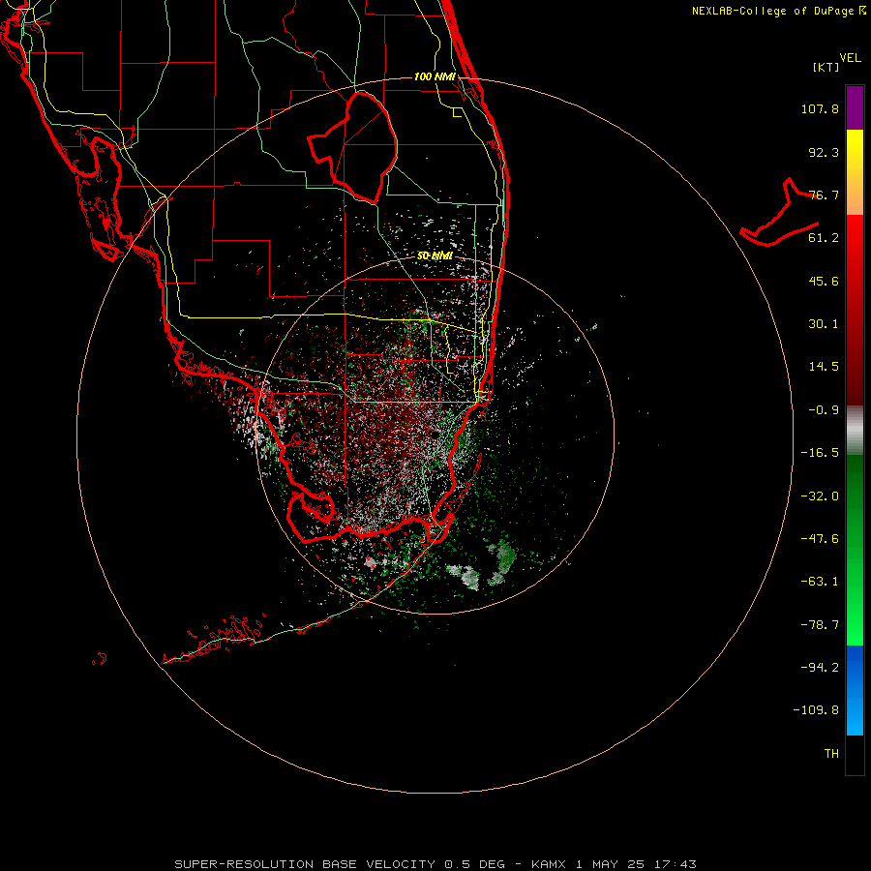This screenshot has width=871, height=871.
Task: Click the 61.2 velocity scale value
Action: pos(824,238)
